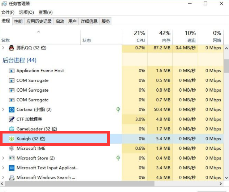Click the Microsoft Windows Search icon

(12, 178)
